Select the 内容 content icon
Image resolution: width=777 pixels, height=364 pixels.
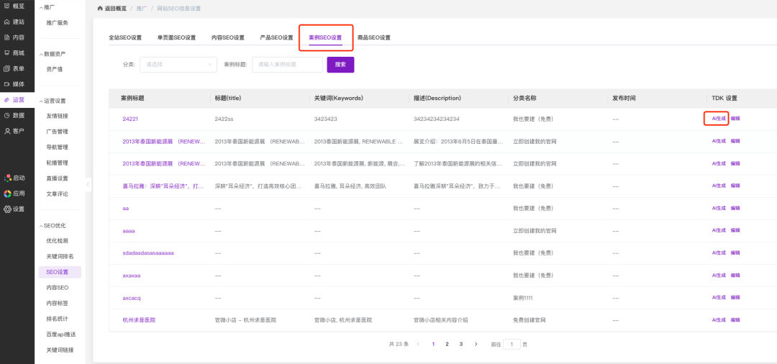[x=7, y=37]
